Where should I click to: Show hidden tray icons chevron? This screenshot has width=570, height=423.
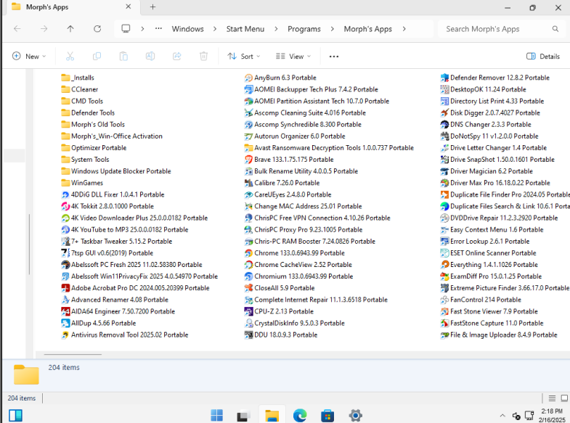pos(502,415)
